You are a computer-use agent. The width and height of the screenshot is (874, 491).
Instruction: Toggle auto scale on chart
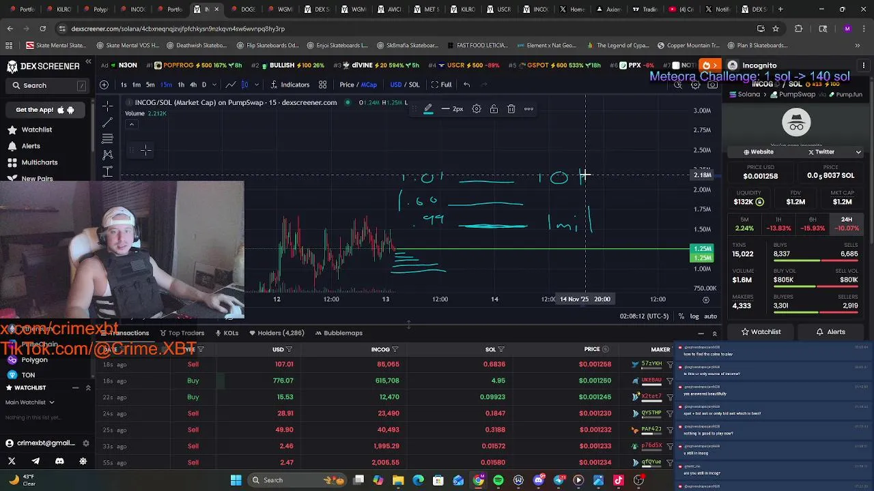(x=710, y=316)
